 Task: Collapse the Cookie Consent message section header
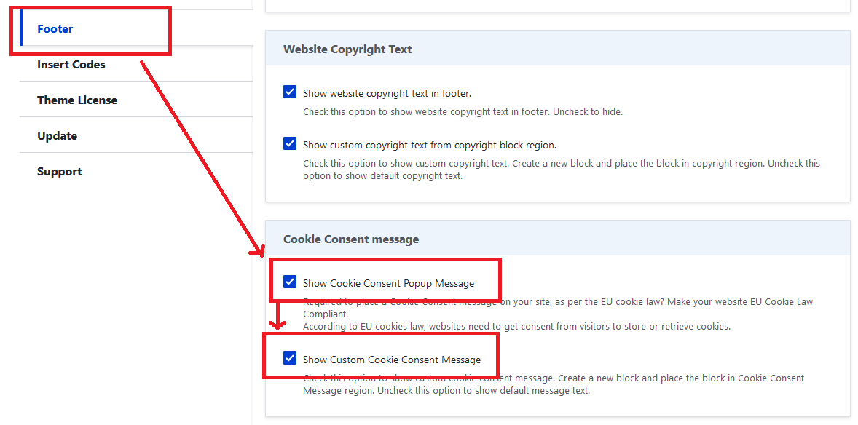click(x=351, y=239)
